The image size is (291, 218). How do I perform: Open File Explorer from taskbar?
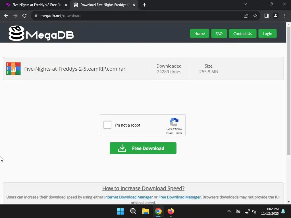pos(146,211)
